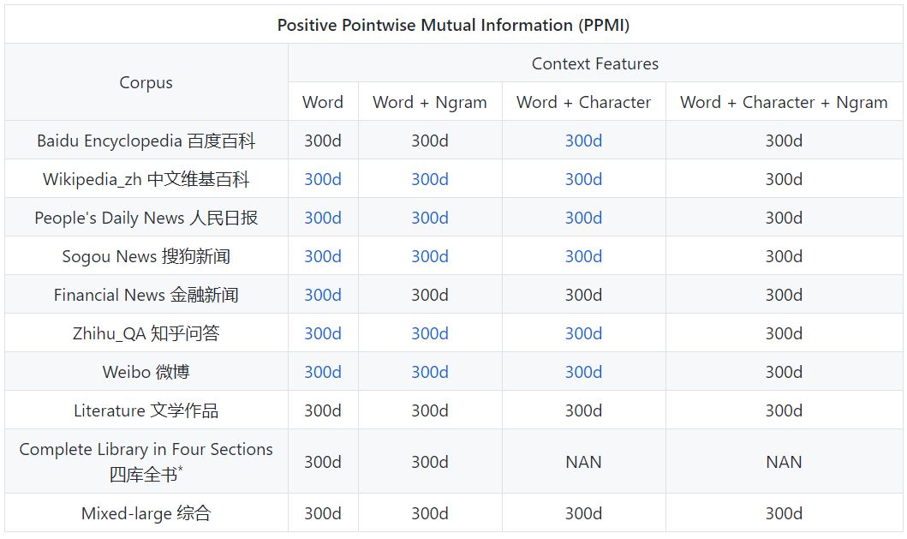Click Complete Library Word + Ngram 300d cell

tap(430, 462)
